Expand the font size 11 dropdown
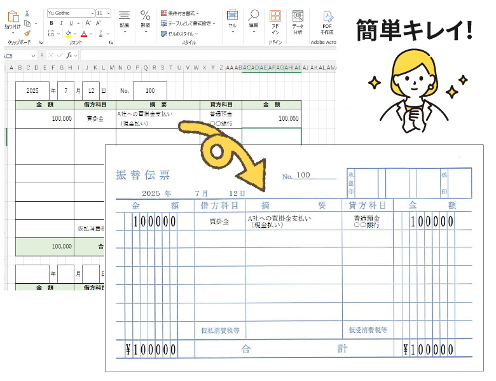 pos(108,13)
